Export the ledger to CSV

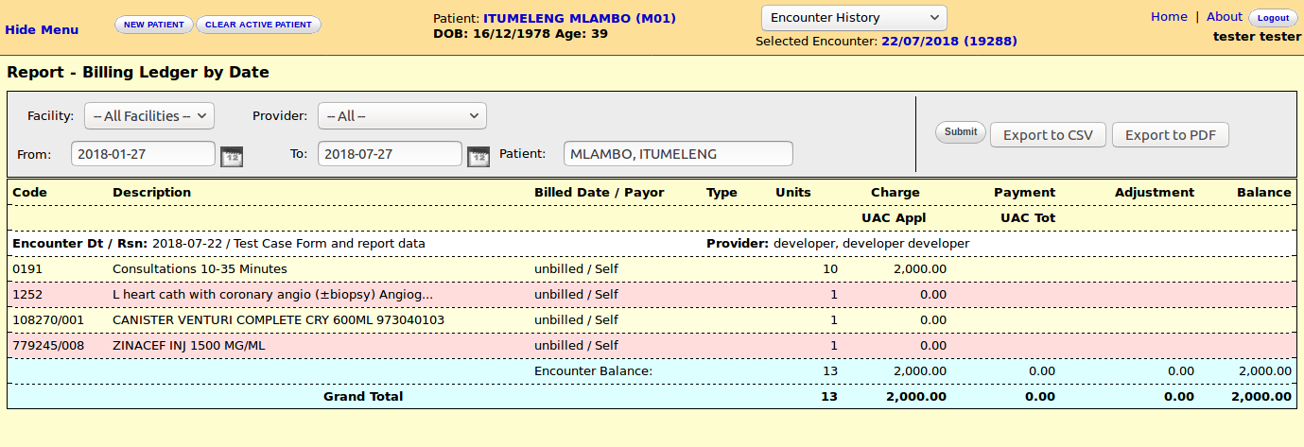pos(1048,135)
